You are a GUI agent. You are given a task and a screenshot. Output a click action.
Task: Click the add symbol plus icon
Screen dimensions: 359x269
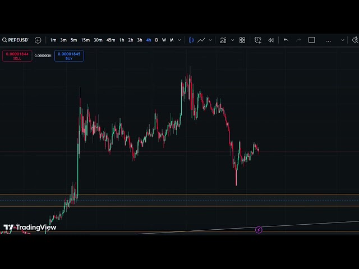pyautogui.click(x=38, y=40)
